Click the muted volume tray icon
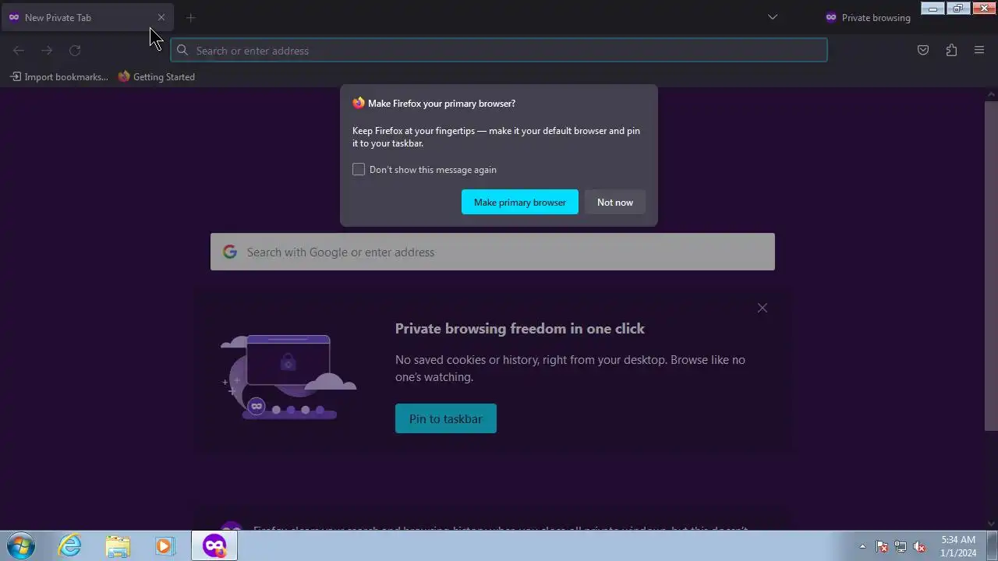The image size is (998, 561). (919, 546)
